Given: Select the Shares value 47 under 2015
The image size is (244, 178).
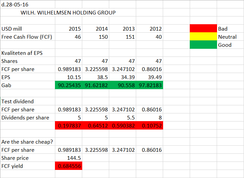Looking at the screenshot, I should click(x=78, y=61).
